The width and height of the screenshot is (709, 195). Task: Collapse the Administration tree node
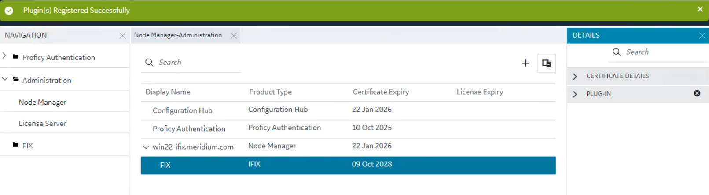(5, 79)
